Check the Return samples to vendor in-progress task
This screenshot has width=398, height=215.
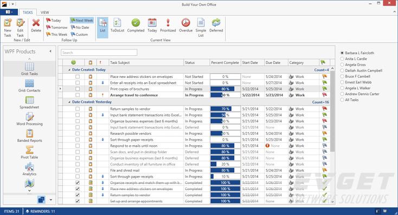point(78,109)
